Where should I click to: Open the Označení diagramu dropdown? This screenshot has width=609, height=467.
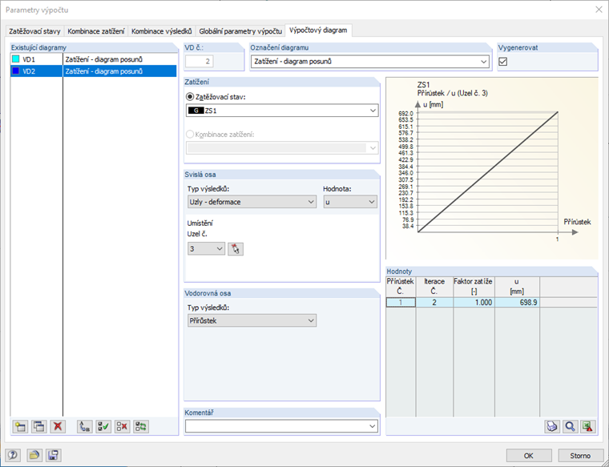pos(369,62)
